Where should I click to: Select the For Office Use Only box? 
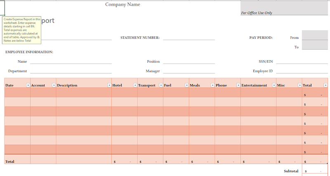[x=284, y=8]
